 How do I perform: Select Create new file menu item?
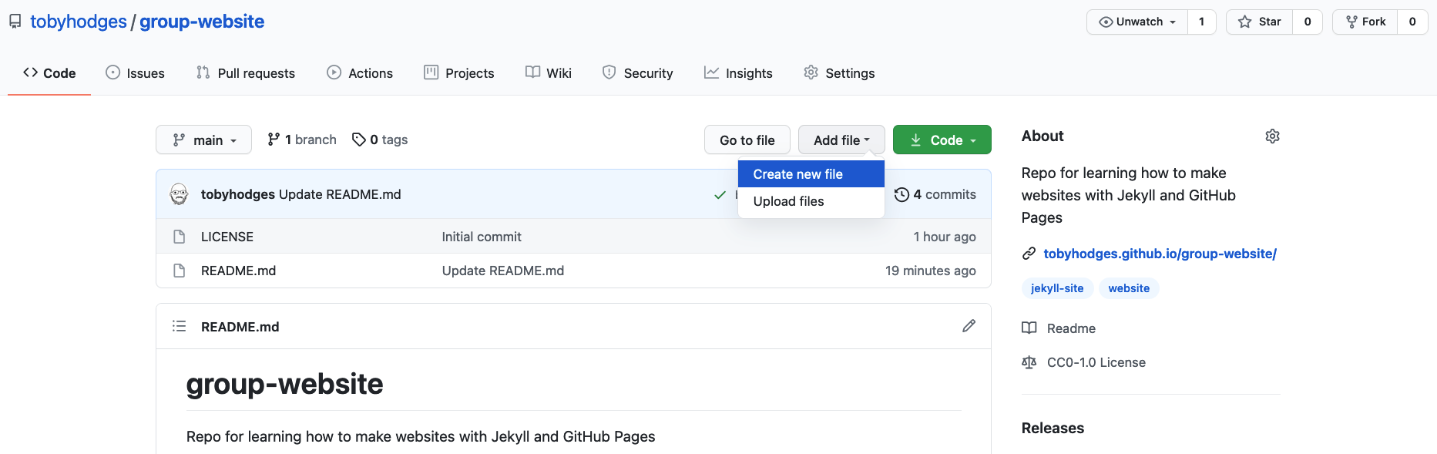click(x=811, y=174)
